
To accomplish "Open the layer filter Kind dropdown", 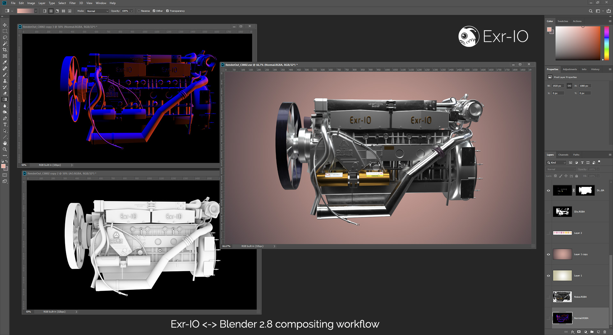I will (x=556, y=163).
